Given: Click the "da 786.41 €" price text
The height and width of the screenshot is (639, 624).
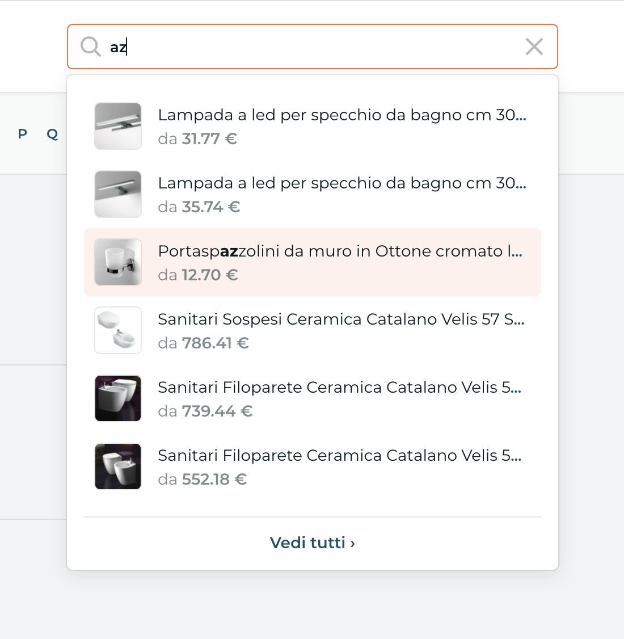Looking at the screenshot, I should click(203, 343).
